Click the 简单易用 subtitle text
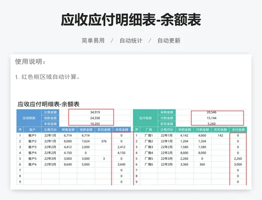The height and width of the screenshot is (200, 262). [93, 41]
